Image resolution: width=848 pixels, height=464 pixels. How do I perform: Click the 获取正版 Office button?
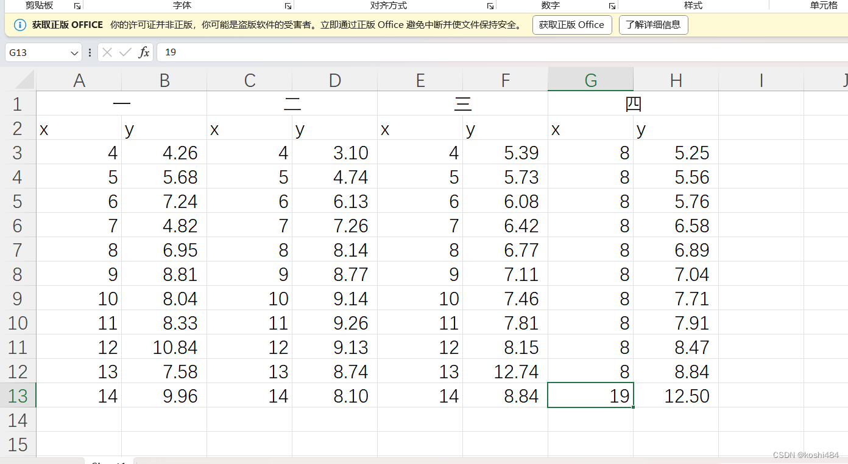click(x=572, y=25)
